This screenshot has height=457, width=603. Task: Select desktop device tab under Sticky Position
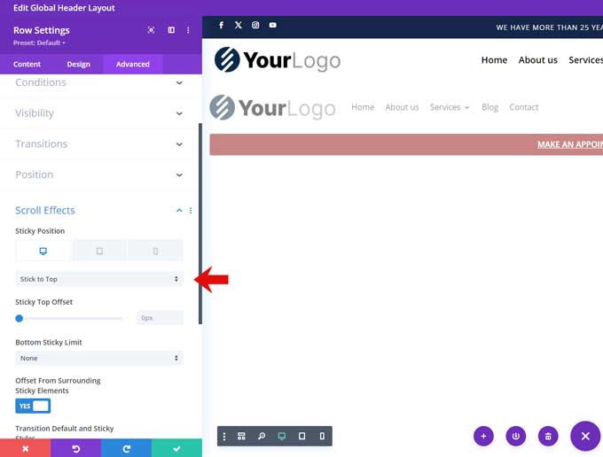43,251
